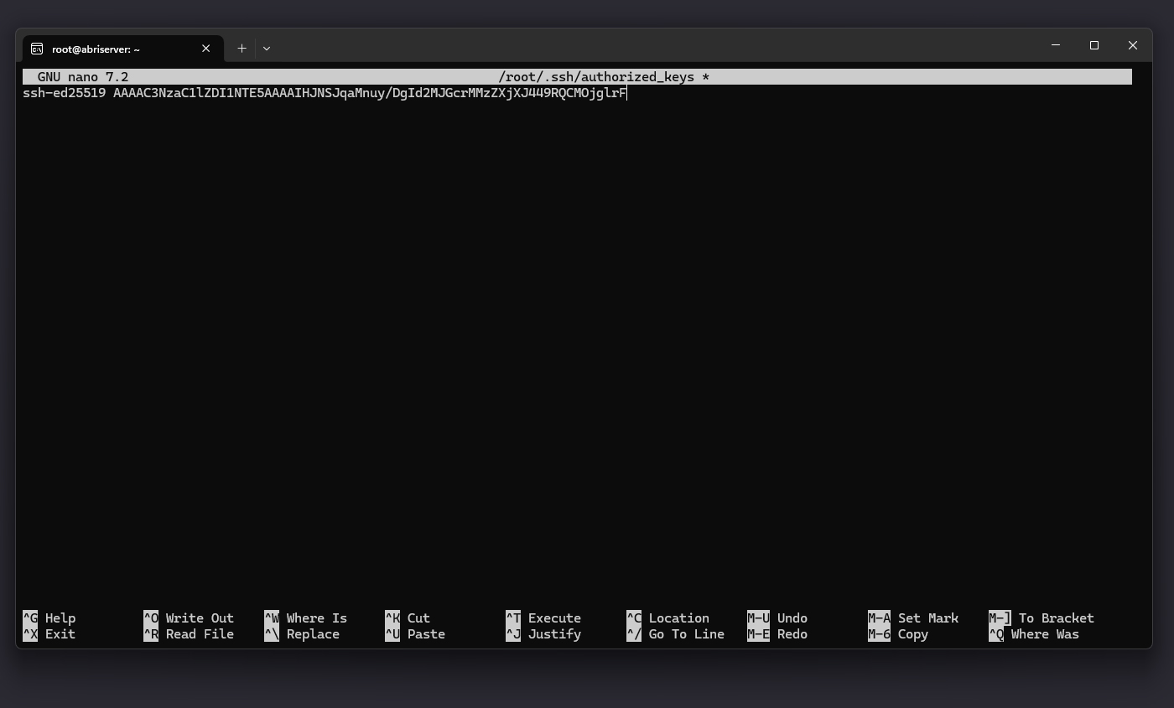Click Read File in nano menu
This screenshot has width=1174, height=708.
click(x=189, y=634)
